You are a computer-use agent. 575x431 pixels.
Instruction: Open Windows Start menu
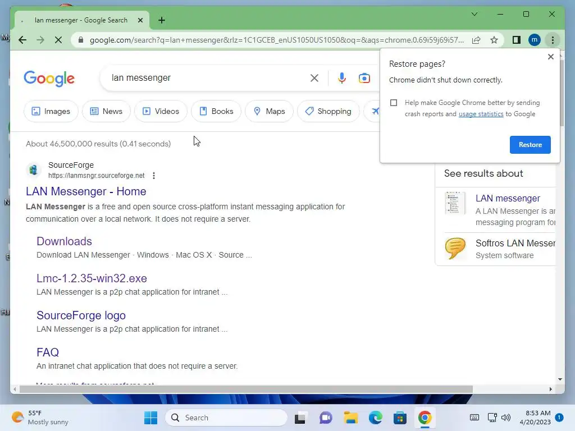click(x=150, y=418)
